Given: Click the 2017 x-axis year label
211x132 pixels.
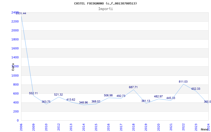Looking at the screenshot, I should pos(121,127).
